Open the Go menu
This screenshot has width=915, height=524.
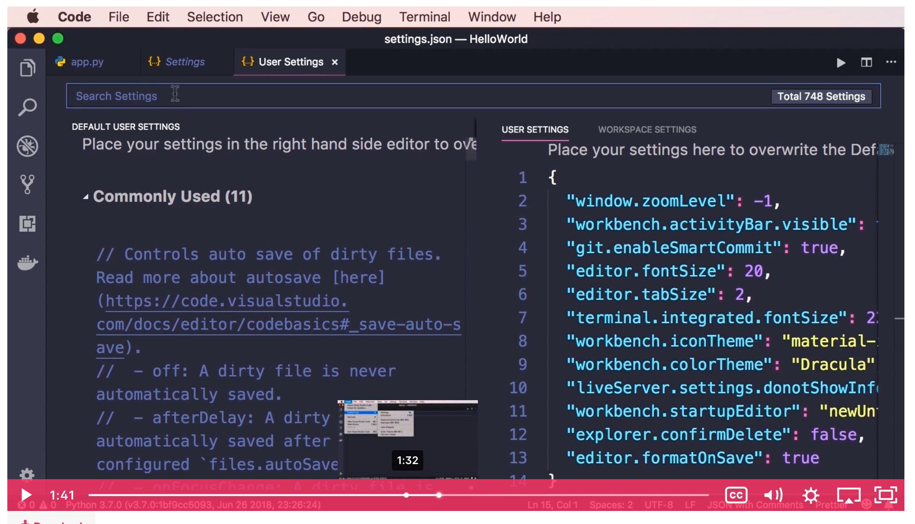point(316,17)
